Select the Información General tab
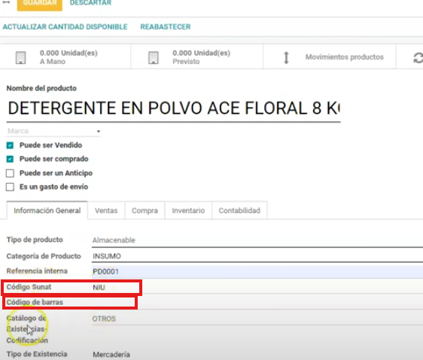The height and width of the screenshot is (360, 423). (47, 210)
